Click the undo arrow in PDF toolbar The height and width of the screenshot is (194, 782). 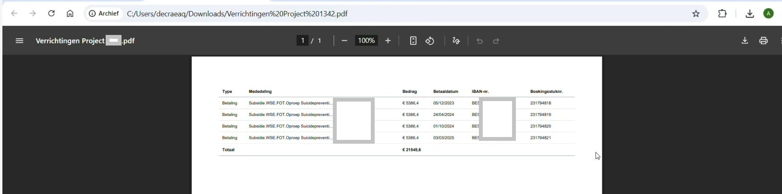tap(479, 41)
